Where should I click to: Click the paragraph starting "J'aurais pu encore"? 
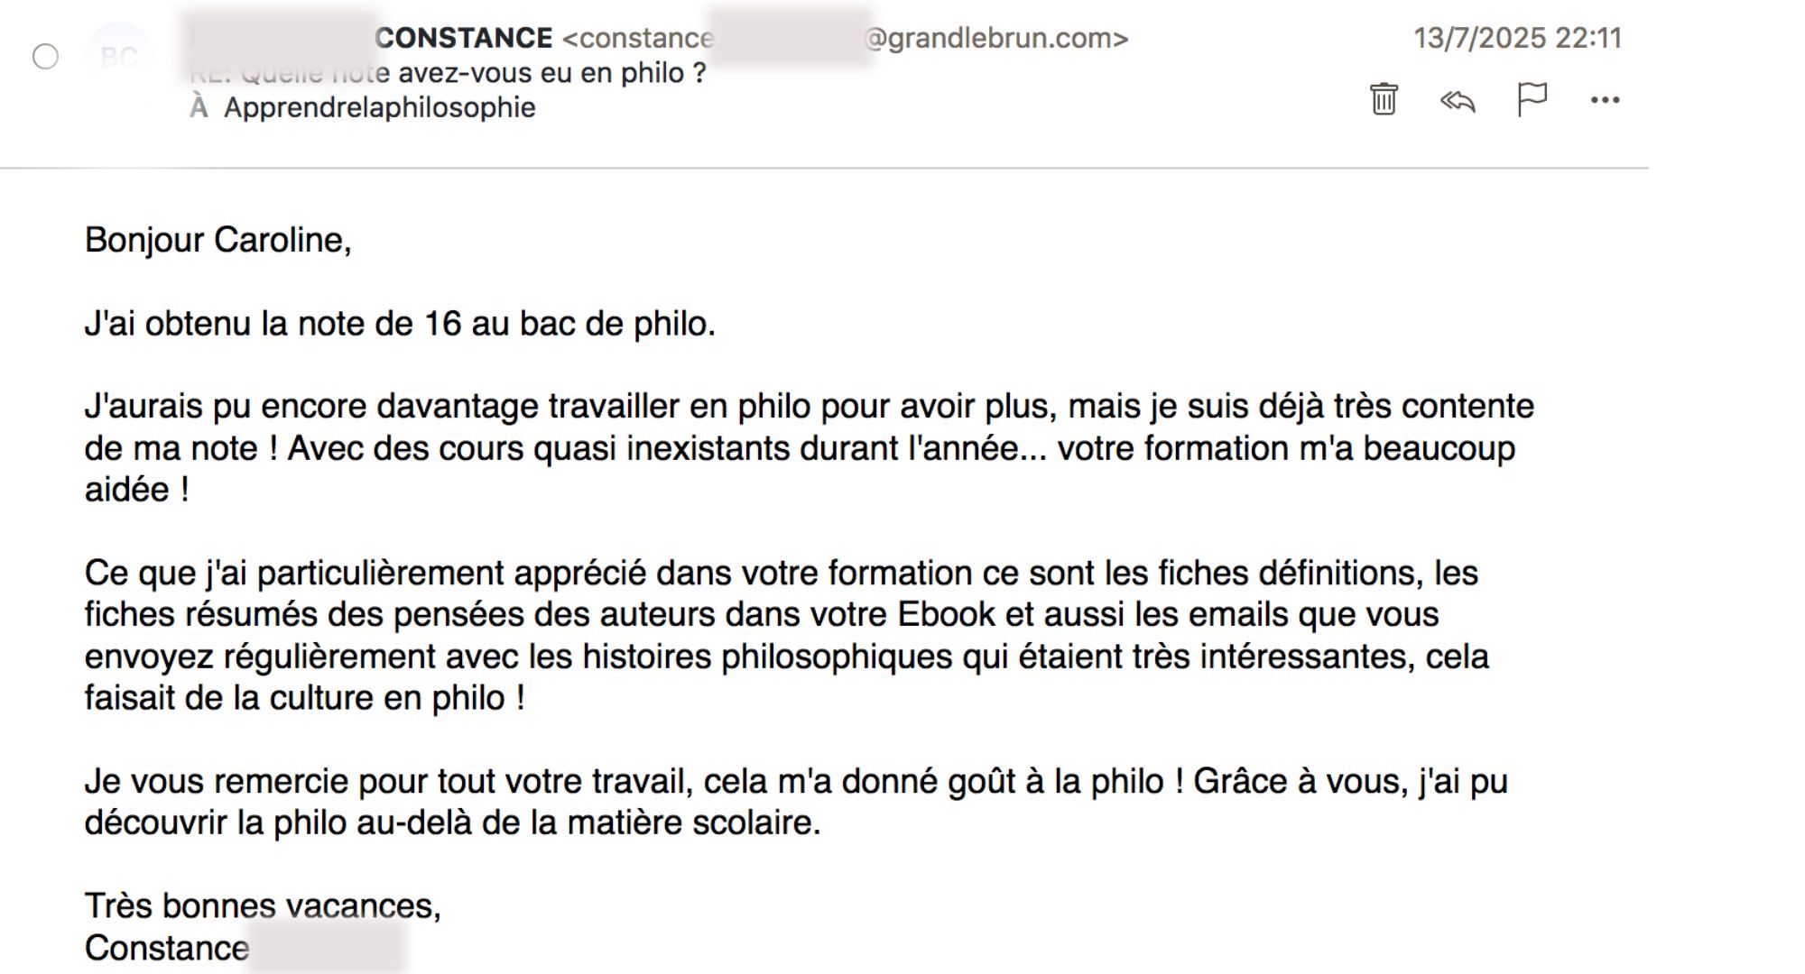pos(808,447)
